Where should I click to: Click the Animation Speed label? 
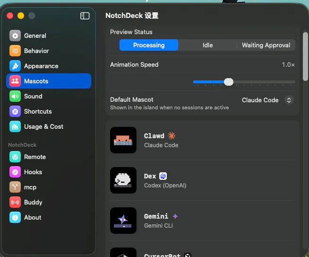134,64
